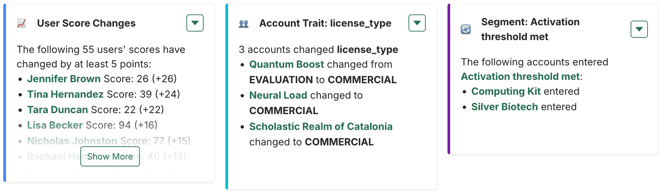
Task: Open the Lisa Becker user link
Action: [55, 125]
